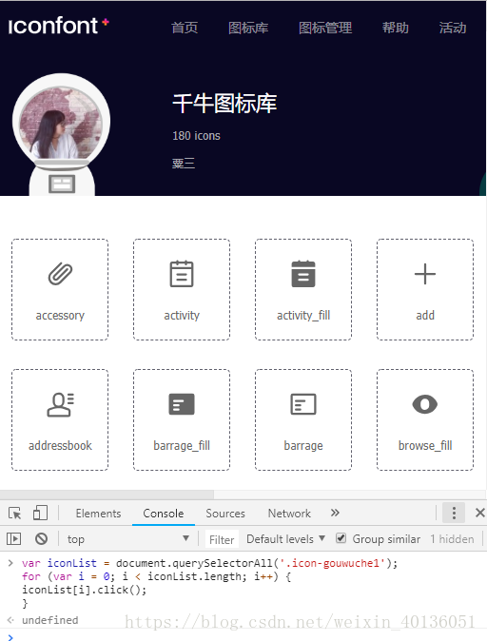Click the browse_fill label text
This screenshot has height=641, width=487.
point(425,445)
